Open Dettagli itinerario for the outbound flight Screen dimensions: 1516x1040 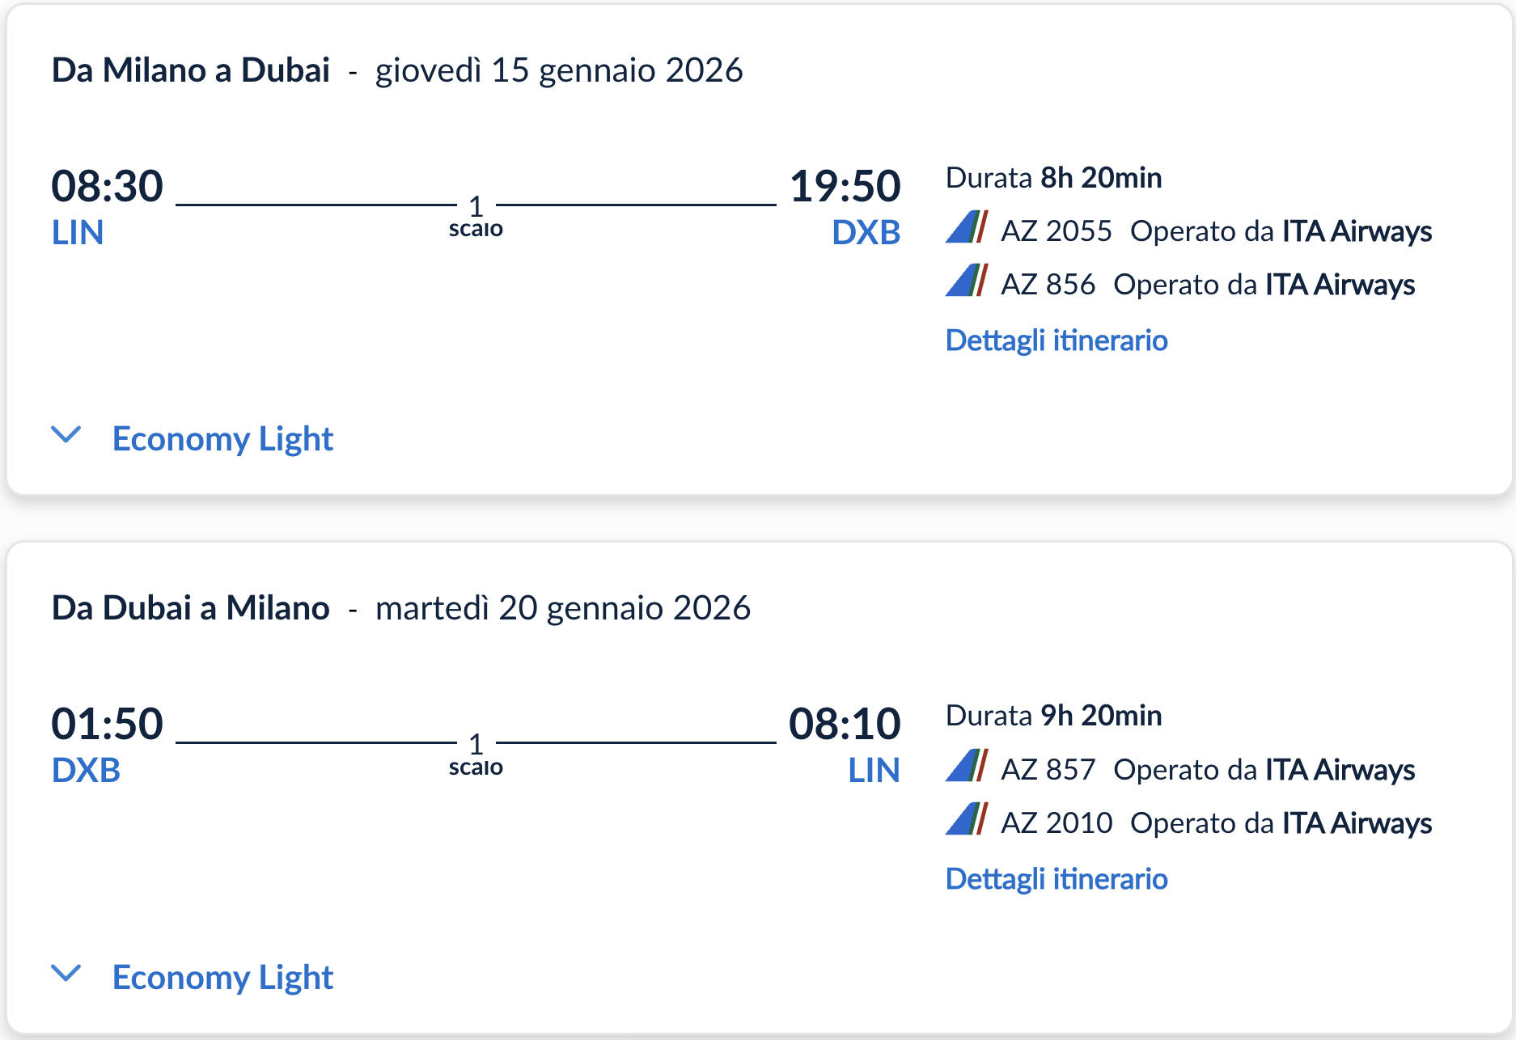coord(1056,340)
